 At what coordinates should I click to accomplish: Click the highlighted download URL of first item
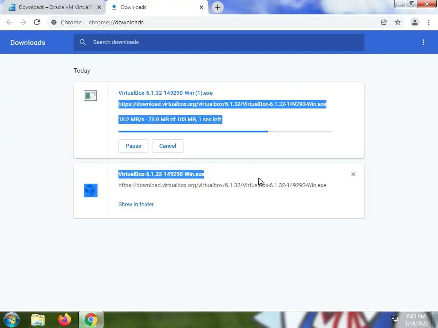pyautogui.click(x=222, y=104)
